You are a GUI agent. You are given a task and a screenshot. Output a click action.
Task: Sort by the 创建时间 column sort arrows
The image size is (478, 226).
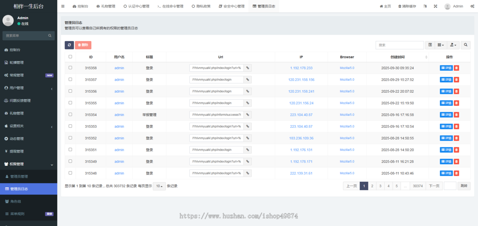[x=426, y=57]
